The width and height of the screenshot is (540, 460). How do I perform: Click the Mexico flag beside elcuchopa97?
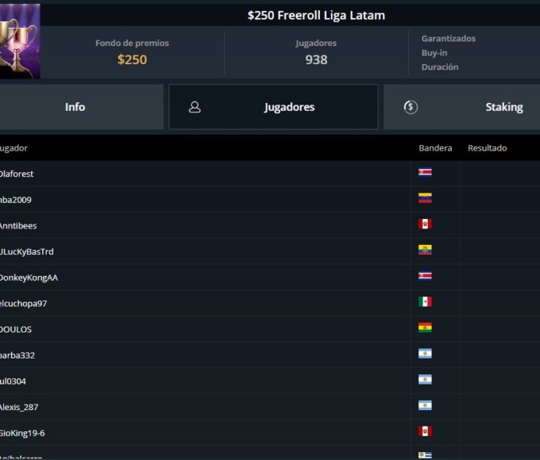pos(425,302)
